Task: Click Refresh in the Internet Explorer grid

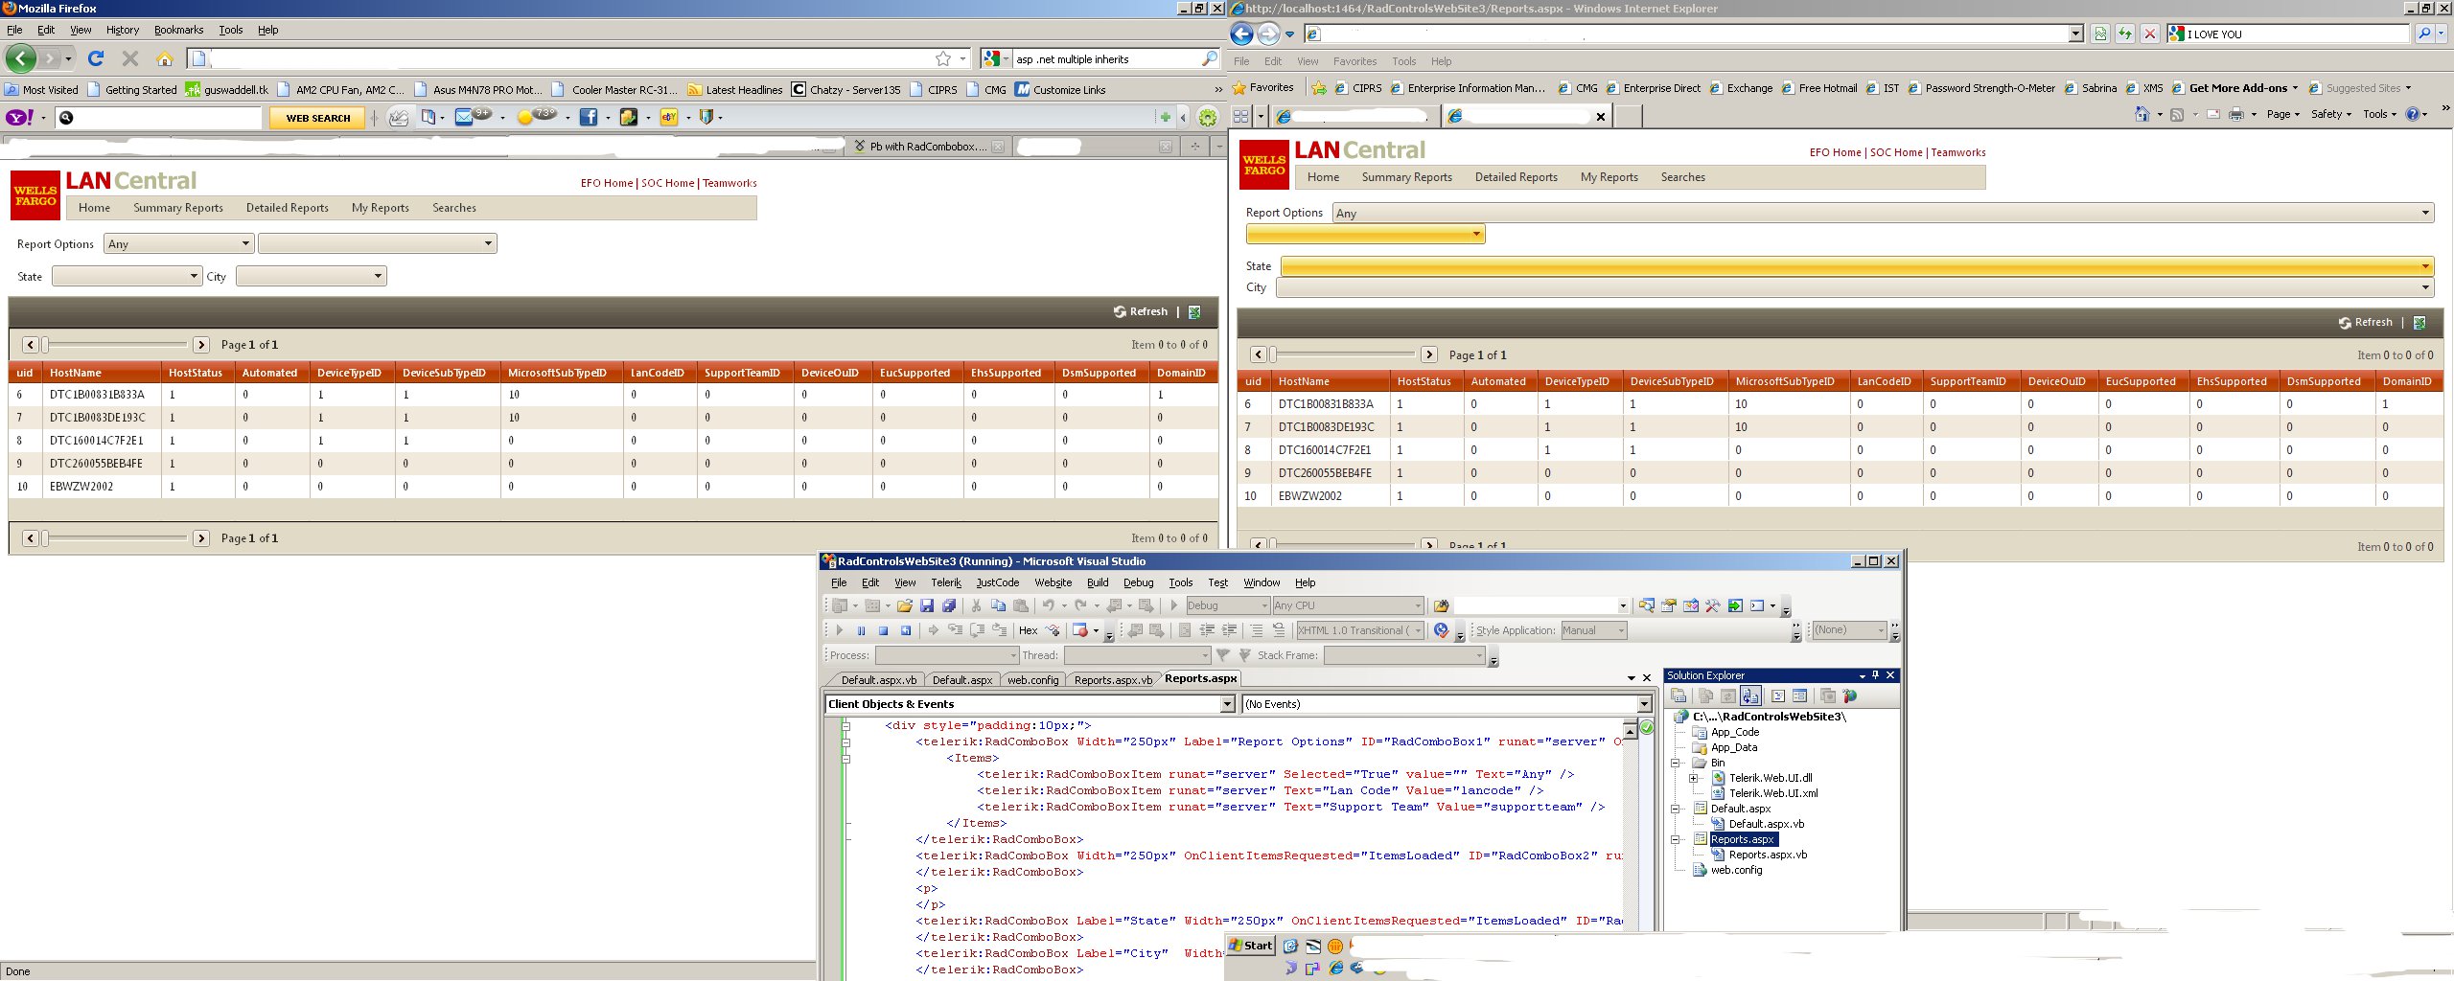Action: coord(2366,323)
